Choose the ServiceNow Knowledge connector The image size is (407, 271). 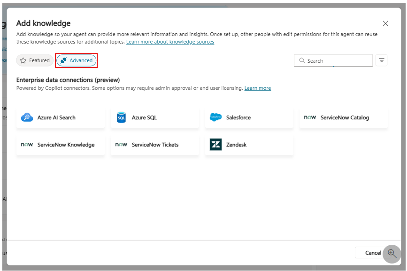61,145
